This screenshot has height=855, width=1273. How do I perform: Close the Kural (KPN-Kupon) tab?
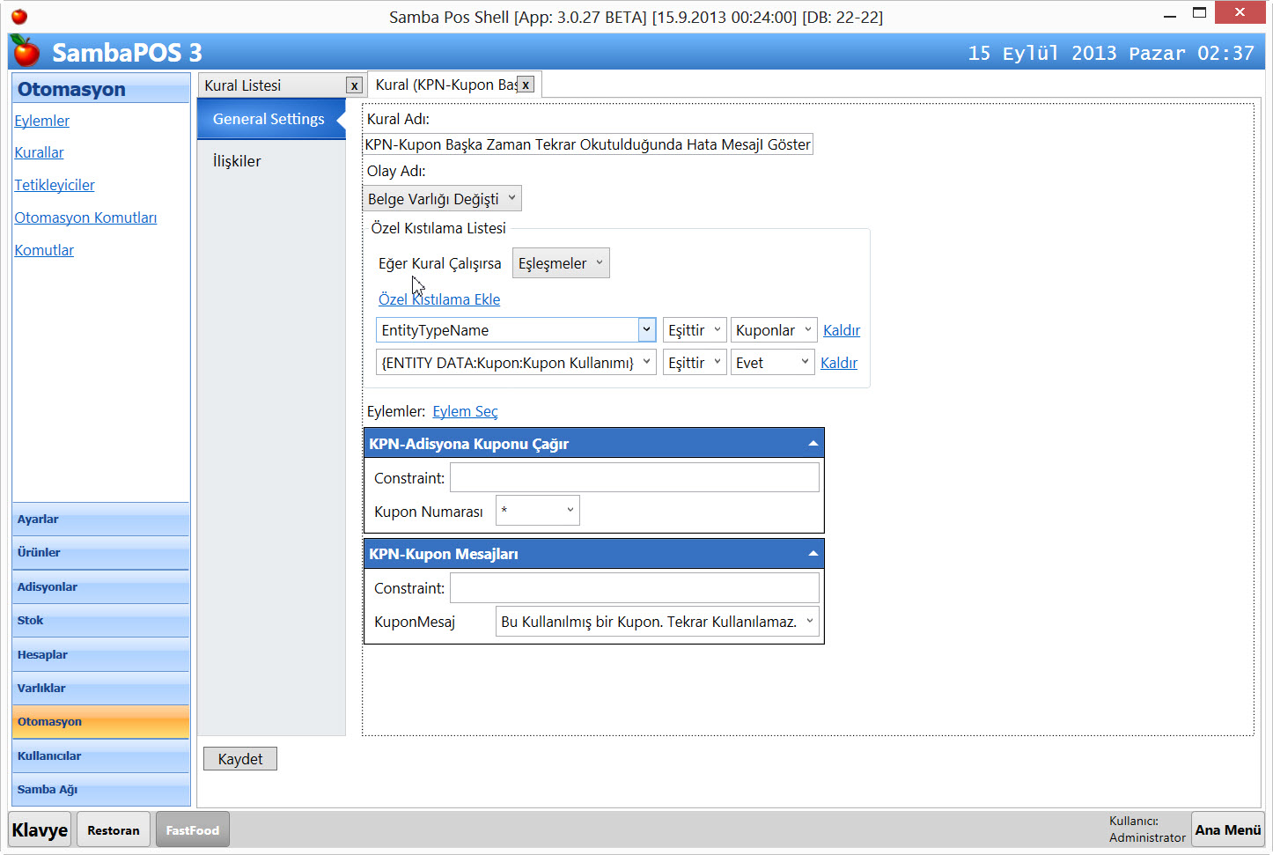pyautogui.click(x=526, y=85)
